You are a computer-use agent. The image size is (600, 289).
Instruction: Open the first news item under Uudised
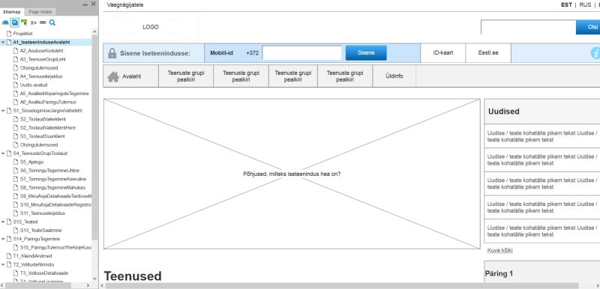(542, 136)
